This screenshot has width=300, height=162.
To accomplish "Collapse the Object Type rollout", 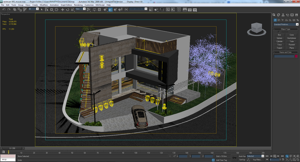I will click(x=286, y=29).
